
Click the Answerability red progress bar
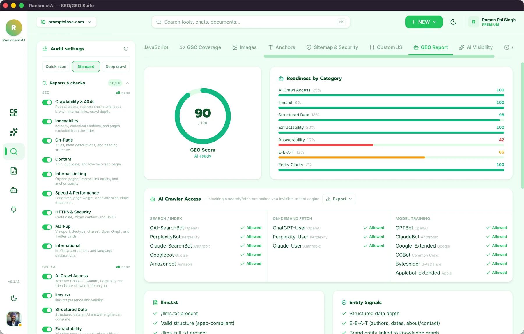(326, 145)
